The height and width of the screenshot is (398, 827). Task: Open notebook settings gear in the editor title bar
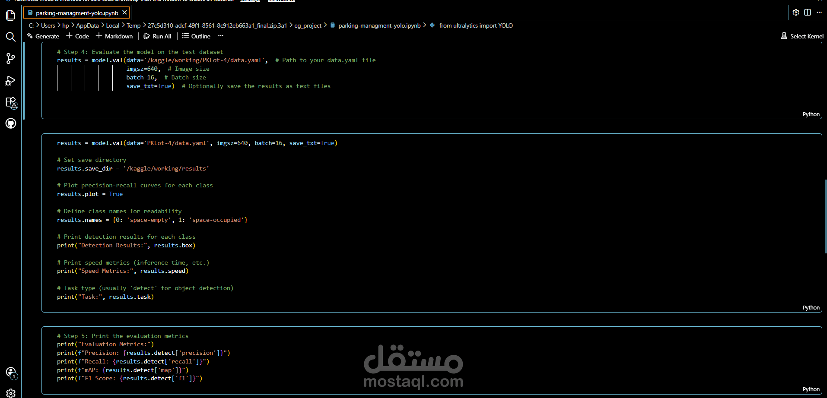point(796,13)
